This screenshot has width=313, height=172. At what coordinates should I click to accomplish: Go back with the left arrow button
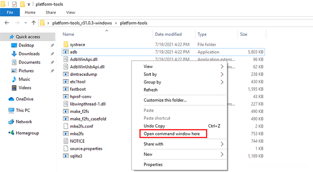[x=7, y=23]
